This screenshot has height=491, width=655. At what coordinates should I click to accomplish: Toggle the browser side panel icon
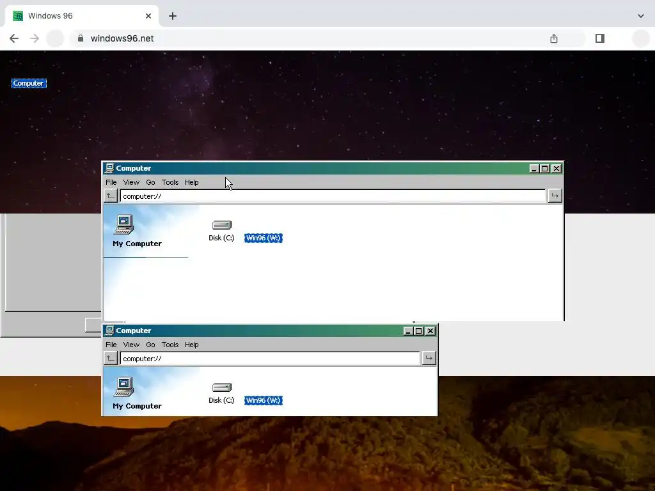pyautogui.click(x=600, y=38)
